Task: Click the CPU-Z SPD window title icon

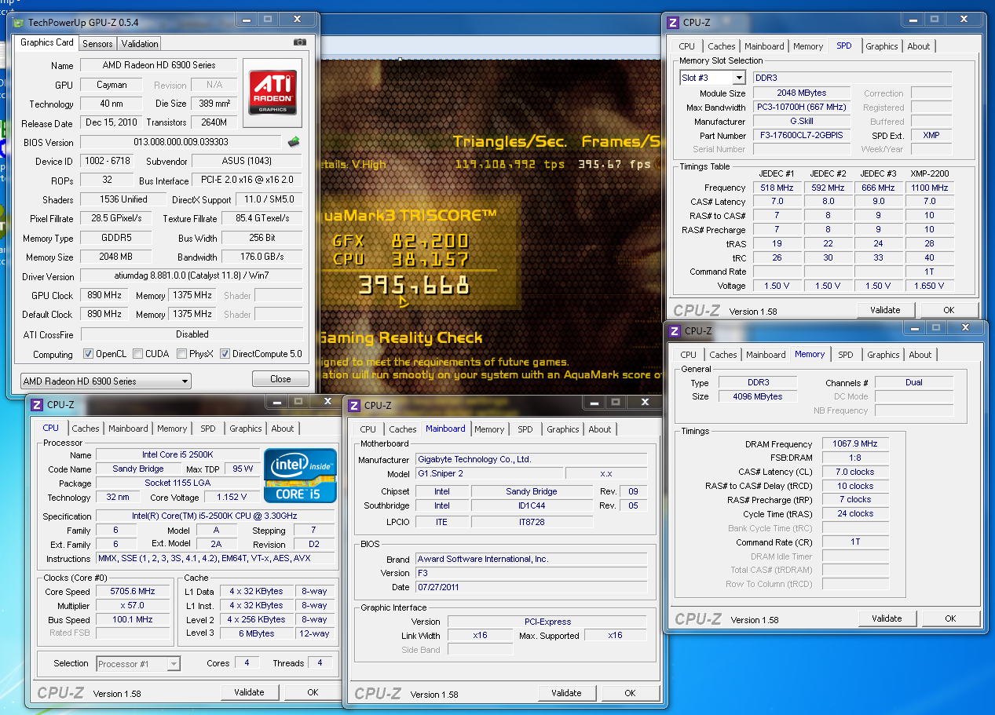Action: pos(672,23)
